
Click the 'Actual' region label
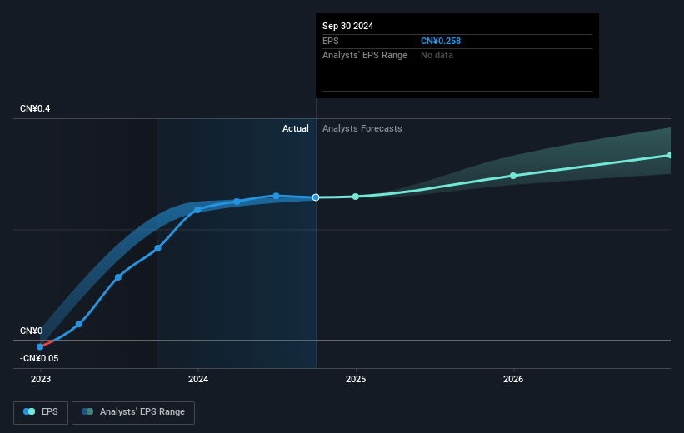click(x=295, y=128)
